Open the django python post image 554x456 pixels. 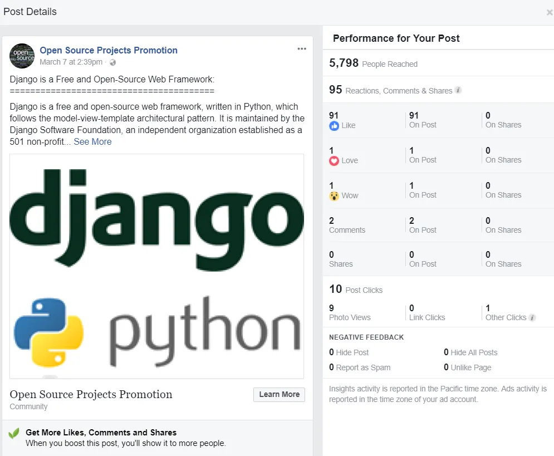click(x=156, y=266)
